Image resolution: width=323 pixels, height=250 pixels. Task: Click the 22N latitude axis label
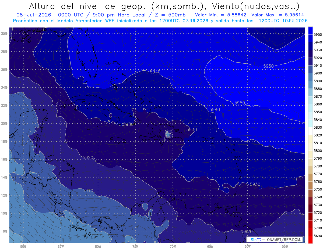click(4, 105)
